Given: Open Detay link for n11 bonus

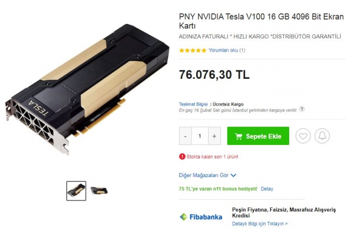Looking at the screenshot, I should click(x=267, y=189).
